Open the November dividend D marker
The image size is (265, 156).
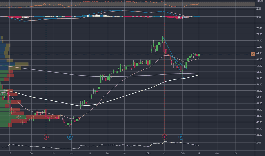[x=70, y=137]
